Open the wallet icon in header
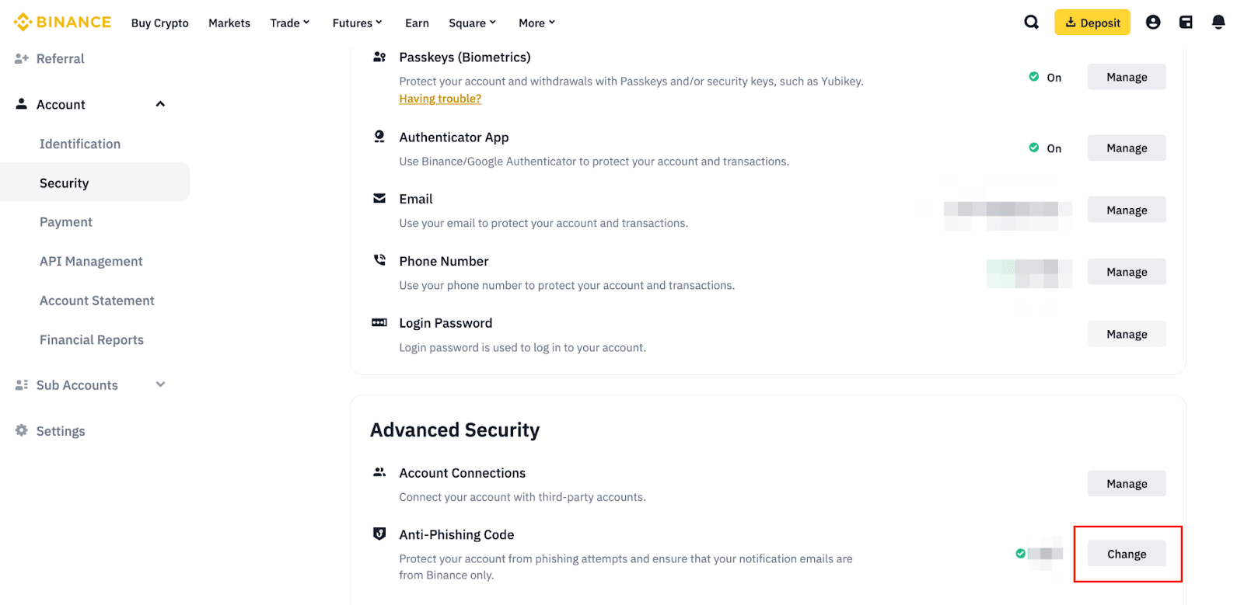This screenshot has width=1244, height=605. point(1186,23)
